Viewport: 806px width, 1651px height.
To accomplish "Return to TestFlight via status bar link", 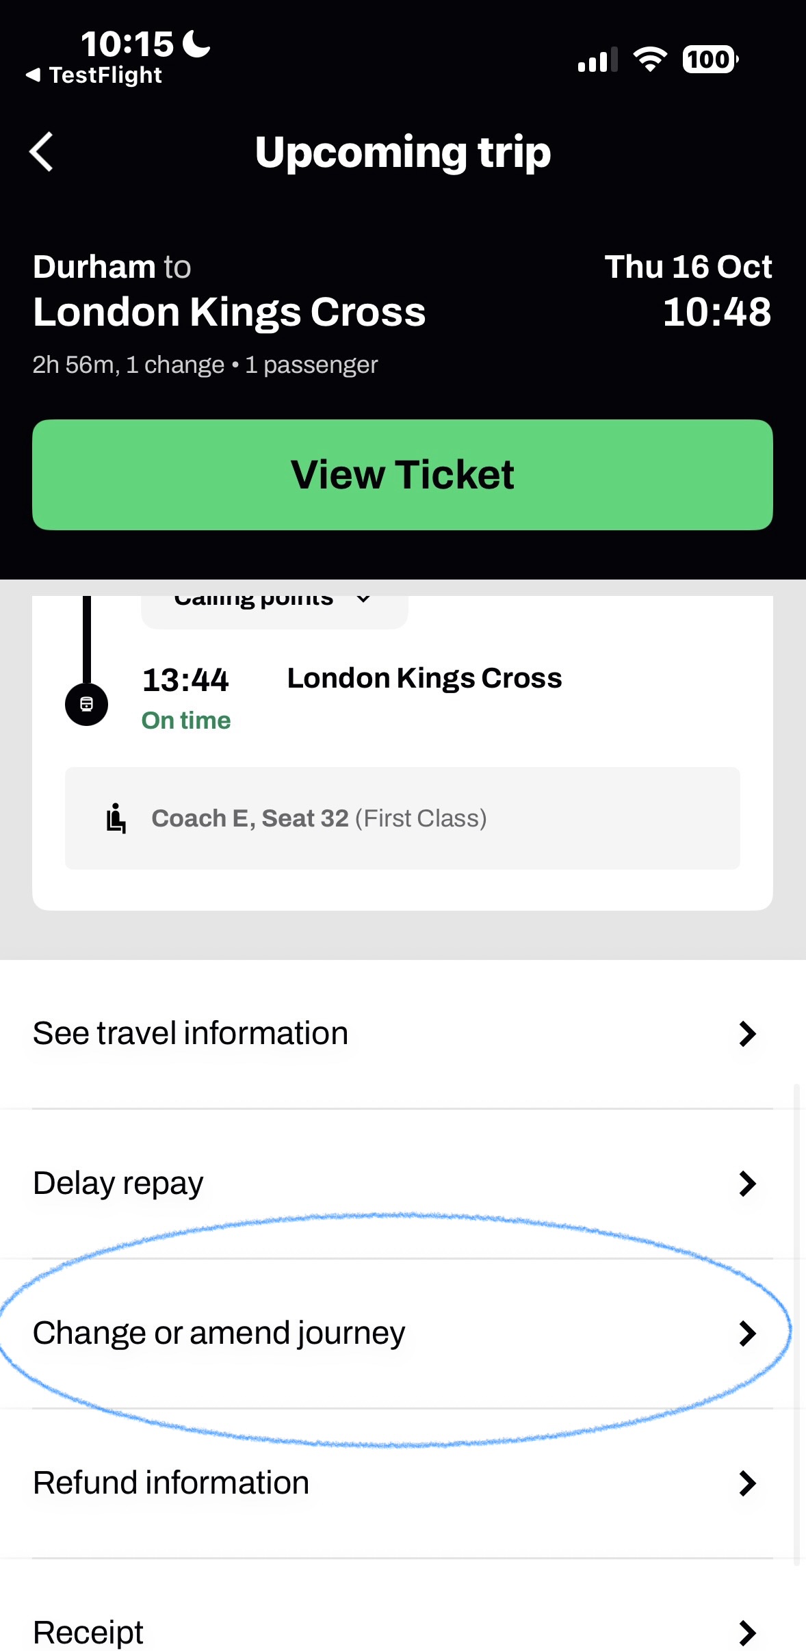I will click(x=94, y=75).
